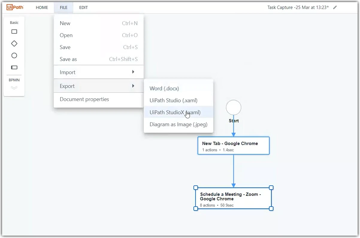The height and width of the screenshot is (238, 360).
Task: Choose Save from the File menu
Action: [x=99, y=47]
